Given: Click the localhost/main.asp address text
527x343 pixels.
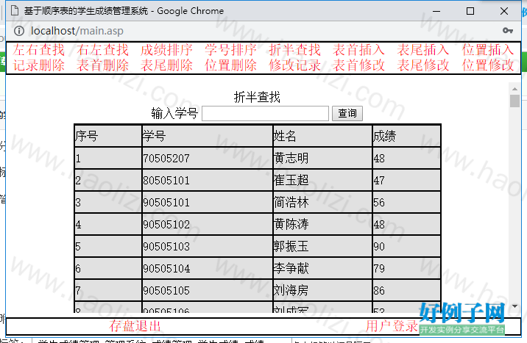Looking at the screenshot, I should (x=77, y=31).
